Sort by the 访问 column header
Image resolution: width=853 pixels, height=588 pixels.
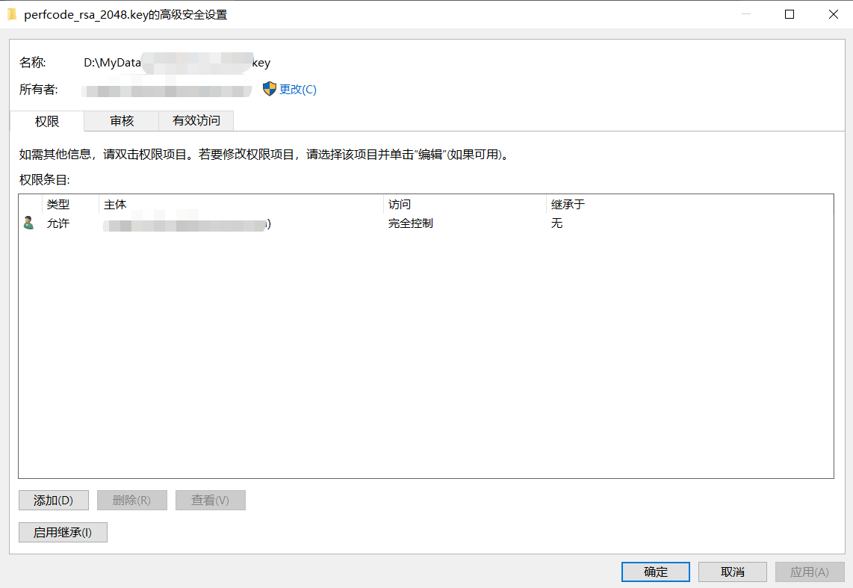click(x=465, y=204)
